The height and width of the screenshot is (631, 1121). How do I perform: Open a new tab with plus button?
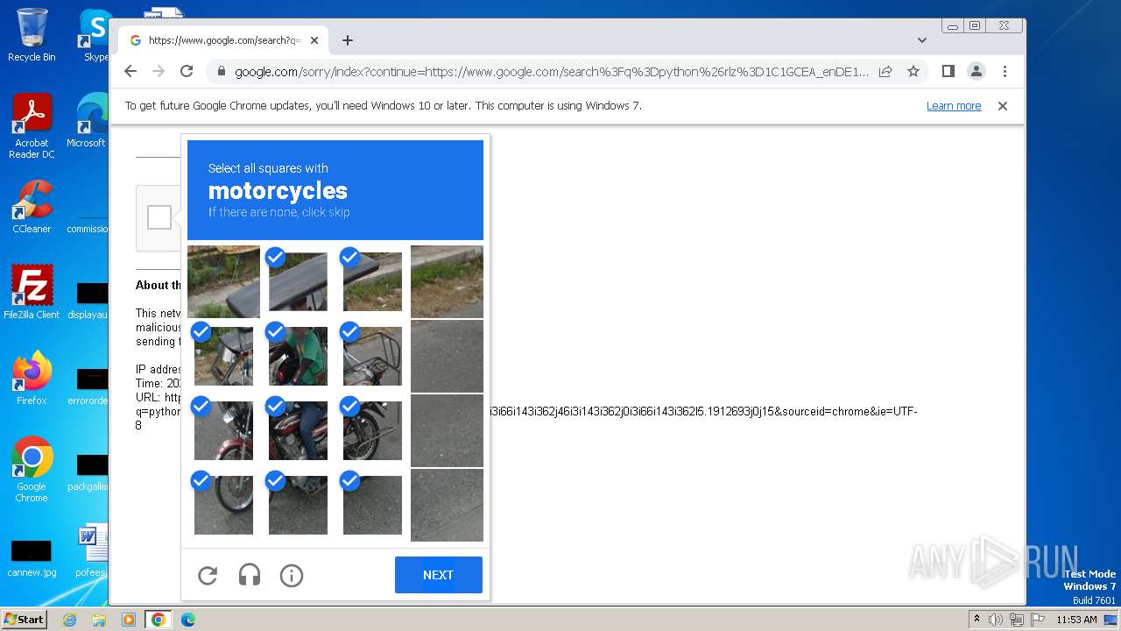click(x=348, y=40)
